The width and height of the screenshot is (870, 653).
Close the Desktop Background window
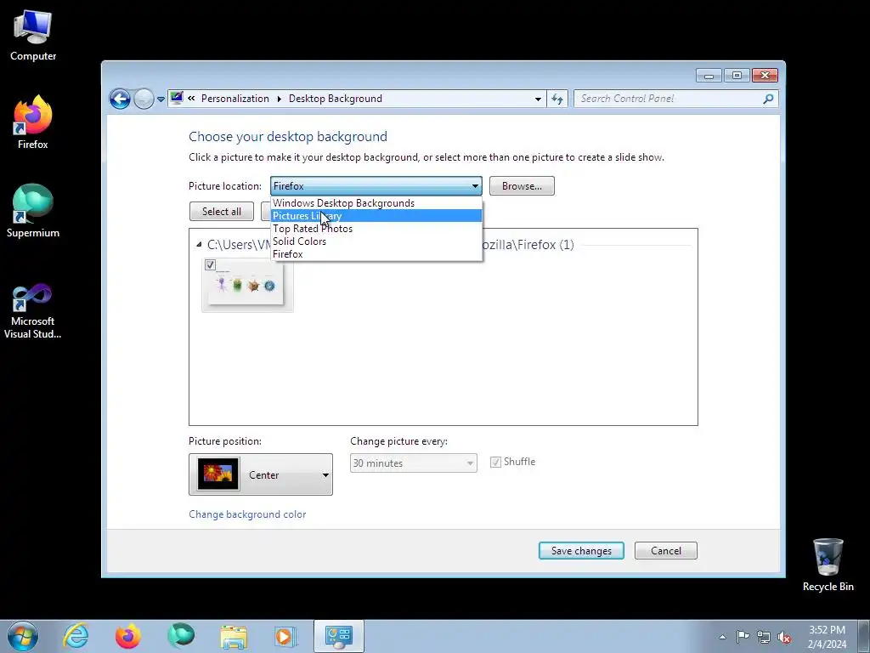[x=765, y=76]
